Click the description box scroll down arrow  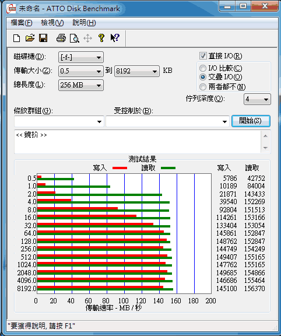[x=266, y=148]
